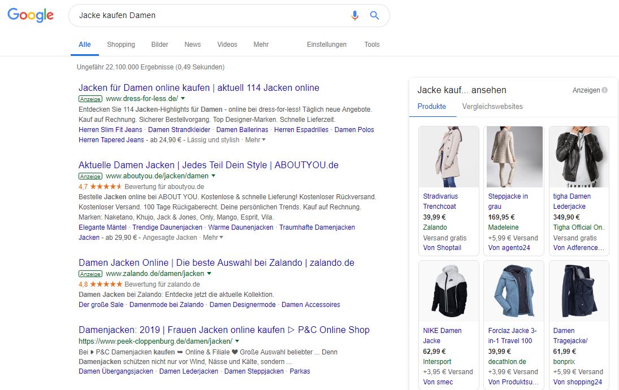This screenshot has height=390, width=619.
Task: Click Damen Steppjacken sitelink
Action: point(254,371)
